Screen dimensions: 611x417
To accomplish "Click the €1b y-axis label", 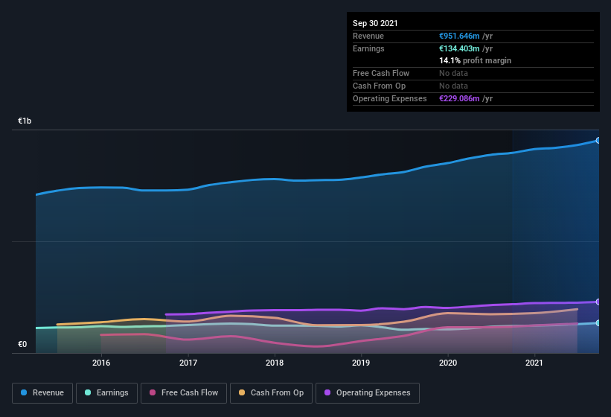I will click(x=25, y=121).
